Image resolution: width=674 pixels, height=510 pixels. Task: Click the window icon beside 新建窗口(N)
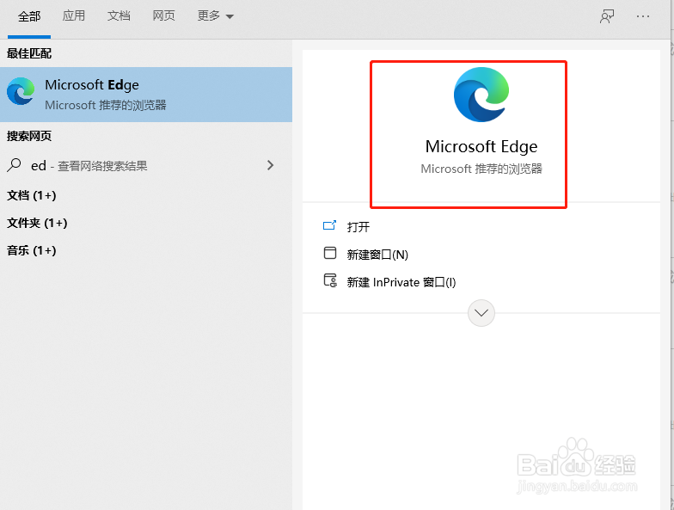330,253
